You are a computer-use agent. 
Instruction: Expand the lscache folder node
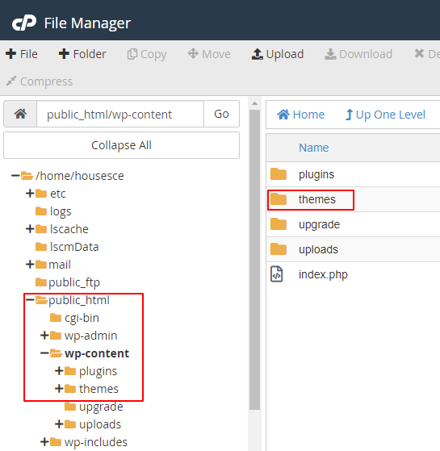[30, 229]
